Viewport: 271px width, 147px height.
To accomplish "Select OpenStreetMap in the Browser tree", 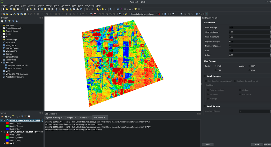I will click(15, 68).
